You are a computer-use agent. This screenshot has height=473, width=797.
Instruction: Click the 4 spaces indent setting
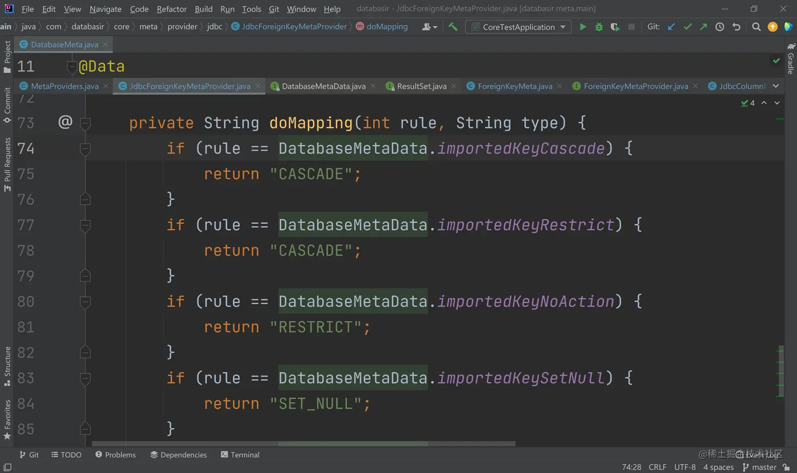point(718,467)
